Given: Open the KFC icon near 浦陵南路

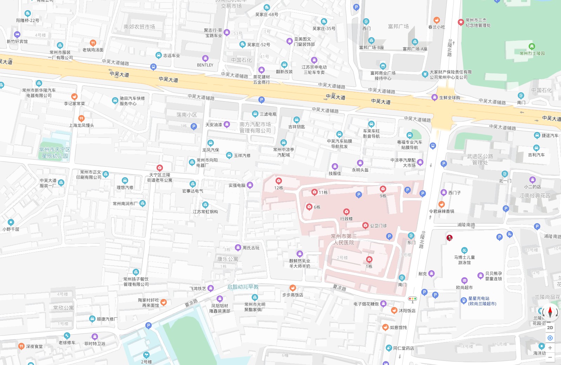Looking at the screenshot, I should [449, 238].
